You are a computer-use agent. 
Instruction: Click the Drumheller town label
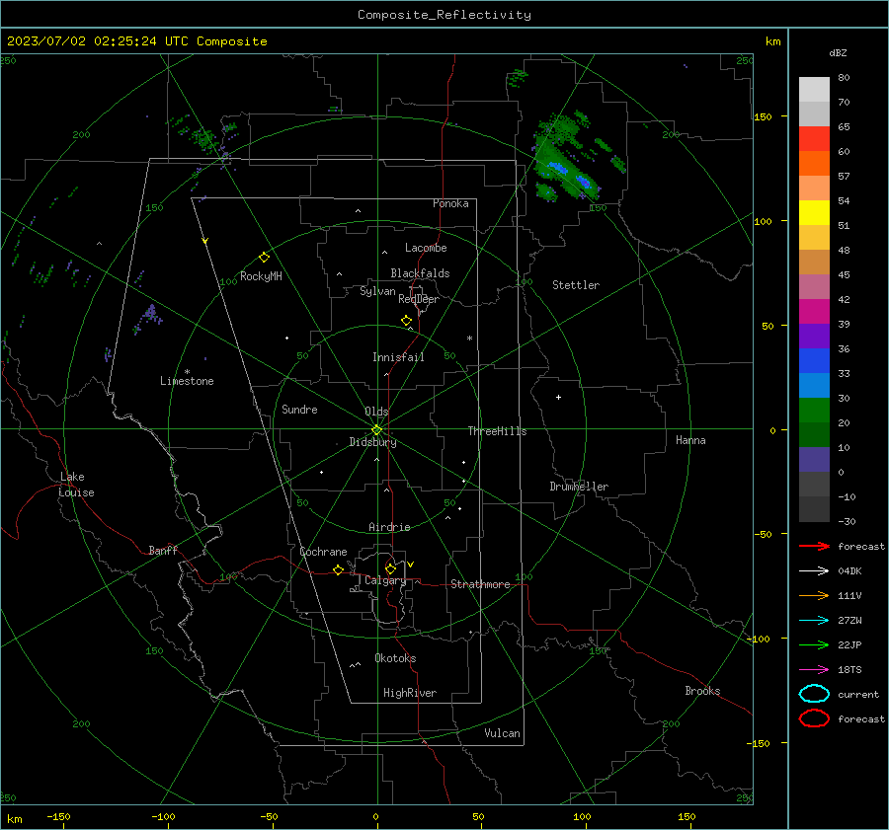coord(579,487)
